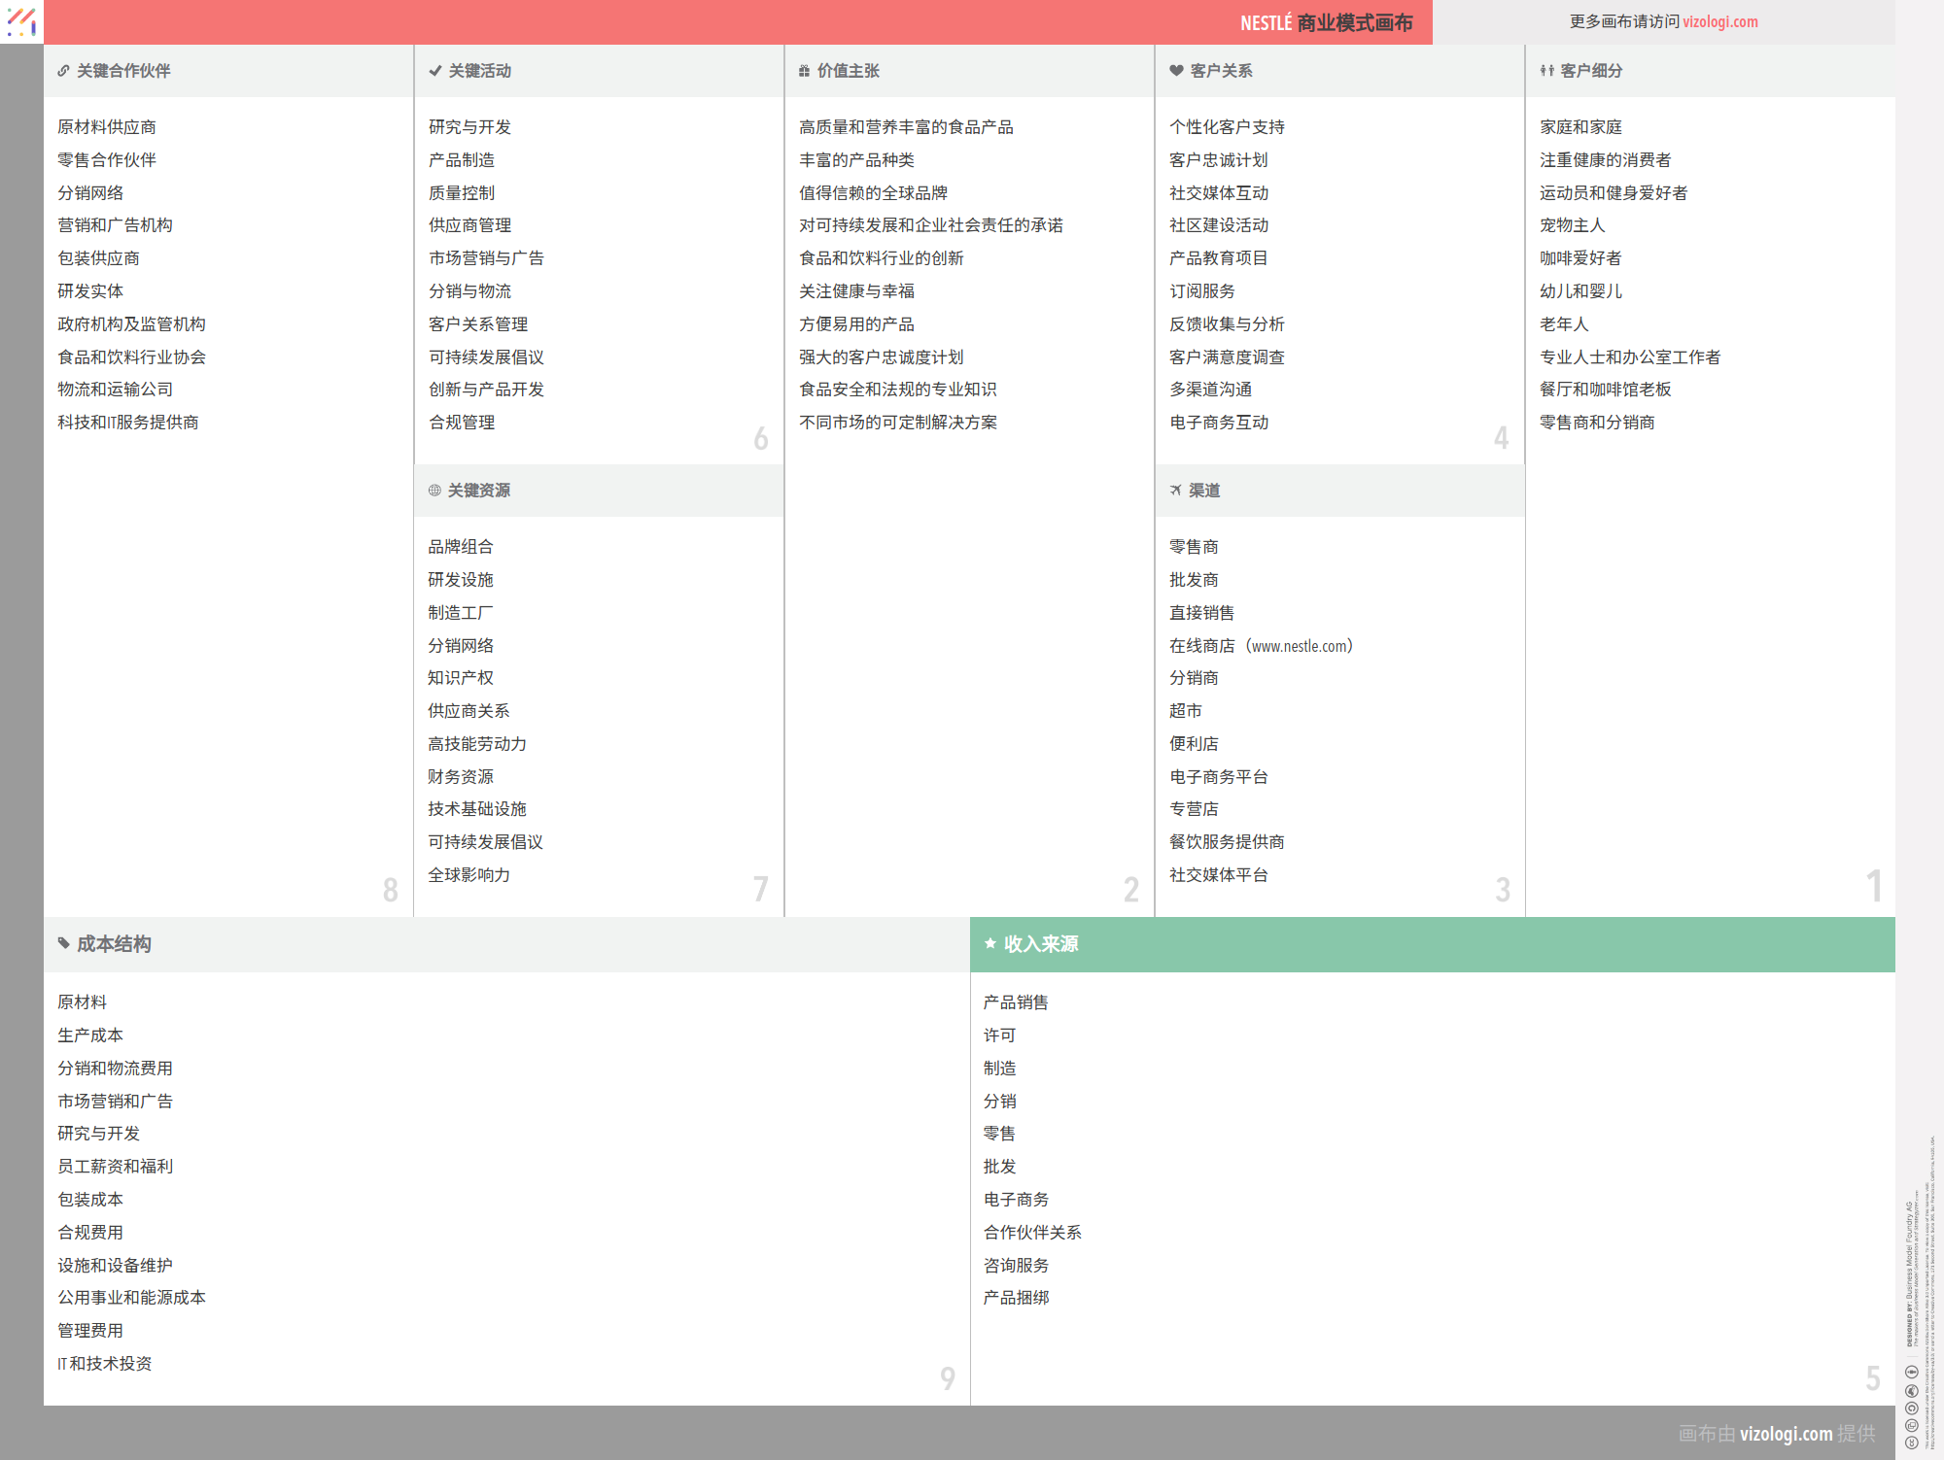Click the vizologi logo icon

click(x=21, y=21)
